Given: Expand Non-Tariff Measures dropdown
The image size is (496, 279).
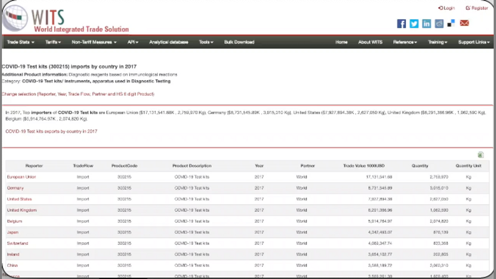Looking at the screenshot, I should tap(94, 42).
